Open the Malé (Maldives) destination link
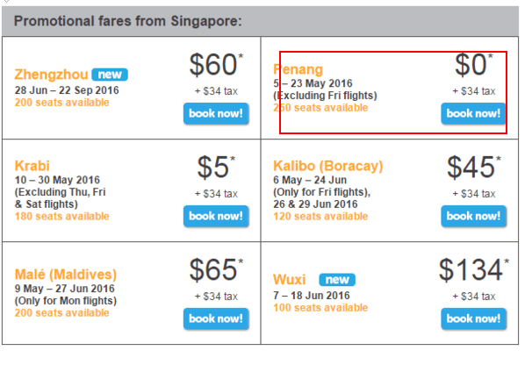The image size is (532, 372). pyautogui.click(x=66, y=275)
